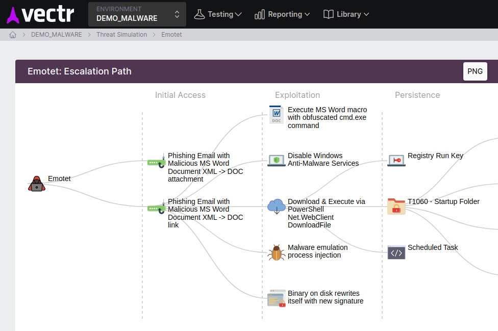Click the Initial Access column heading

point(180,95)
